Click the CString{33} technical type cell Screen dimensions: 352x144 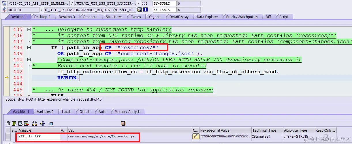click(267, 136)
